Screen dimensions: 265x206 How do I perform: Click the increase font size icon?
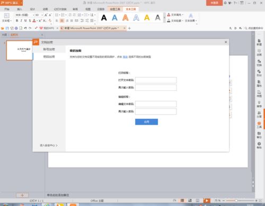pos(46,15)
